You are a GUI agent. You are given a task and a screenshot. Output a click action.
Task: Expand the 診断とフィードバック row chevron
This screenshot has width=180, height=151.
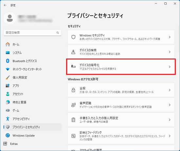tap(170, 136)
